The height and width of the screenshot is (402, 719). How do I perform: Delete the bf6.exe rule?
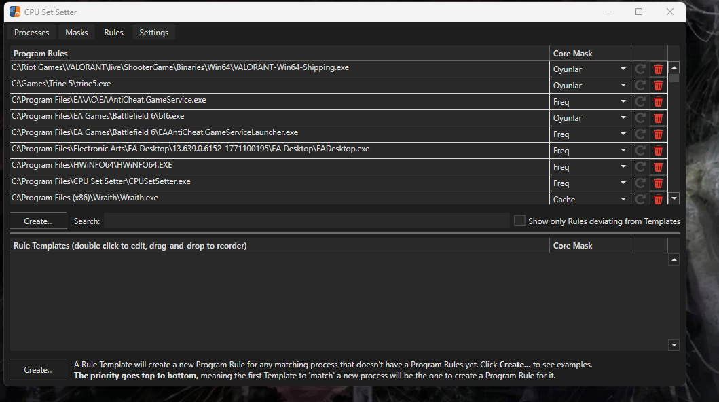point(658,117)
